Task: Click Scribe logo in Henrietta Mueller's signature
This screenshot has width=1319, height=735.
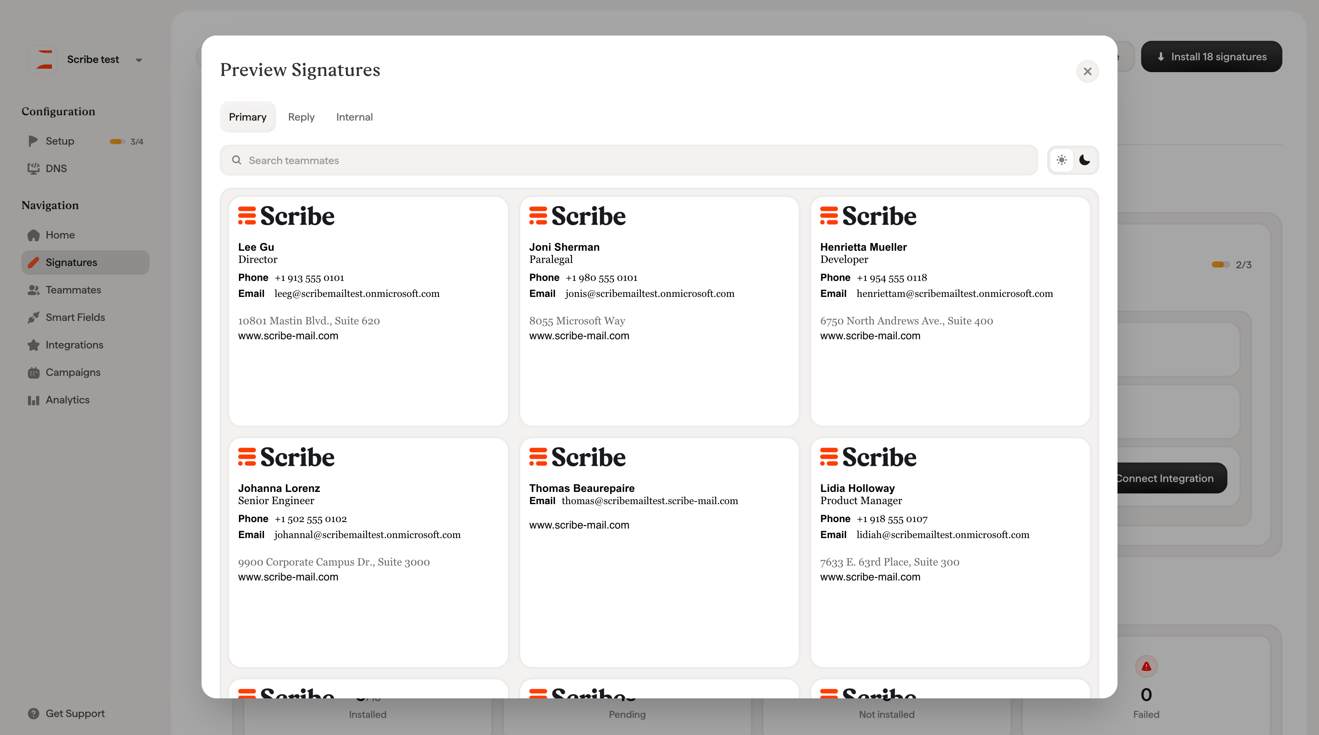Action: [x=868, y=216]
